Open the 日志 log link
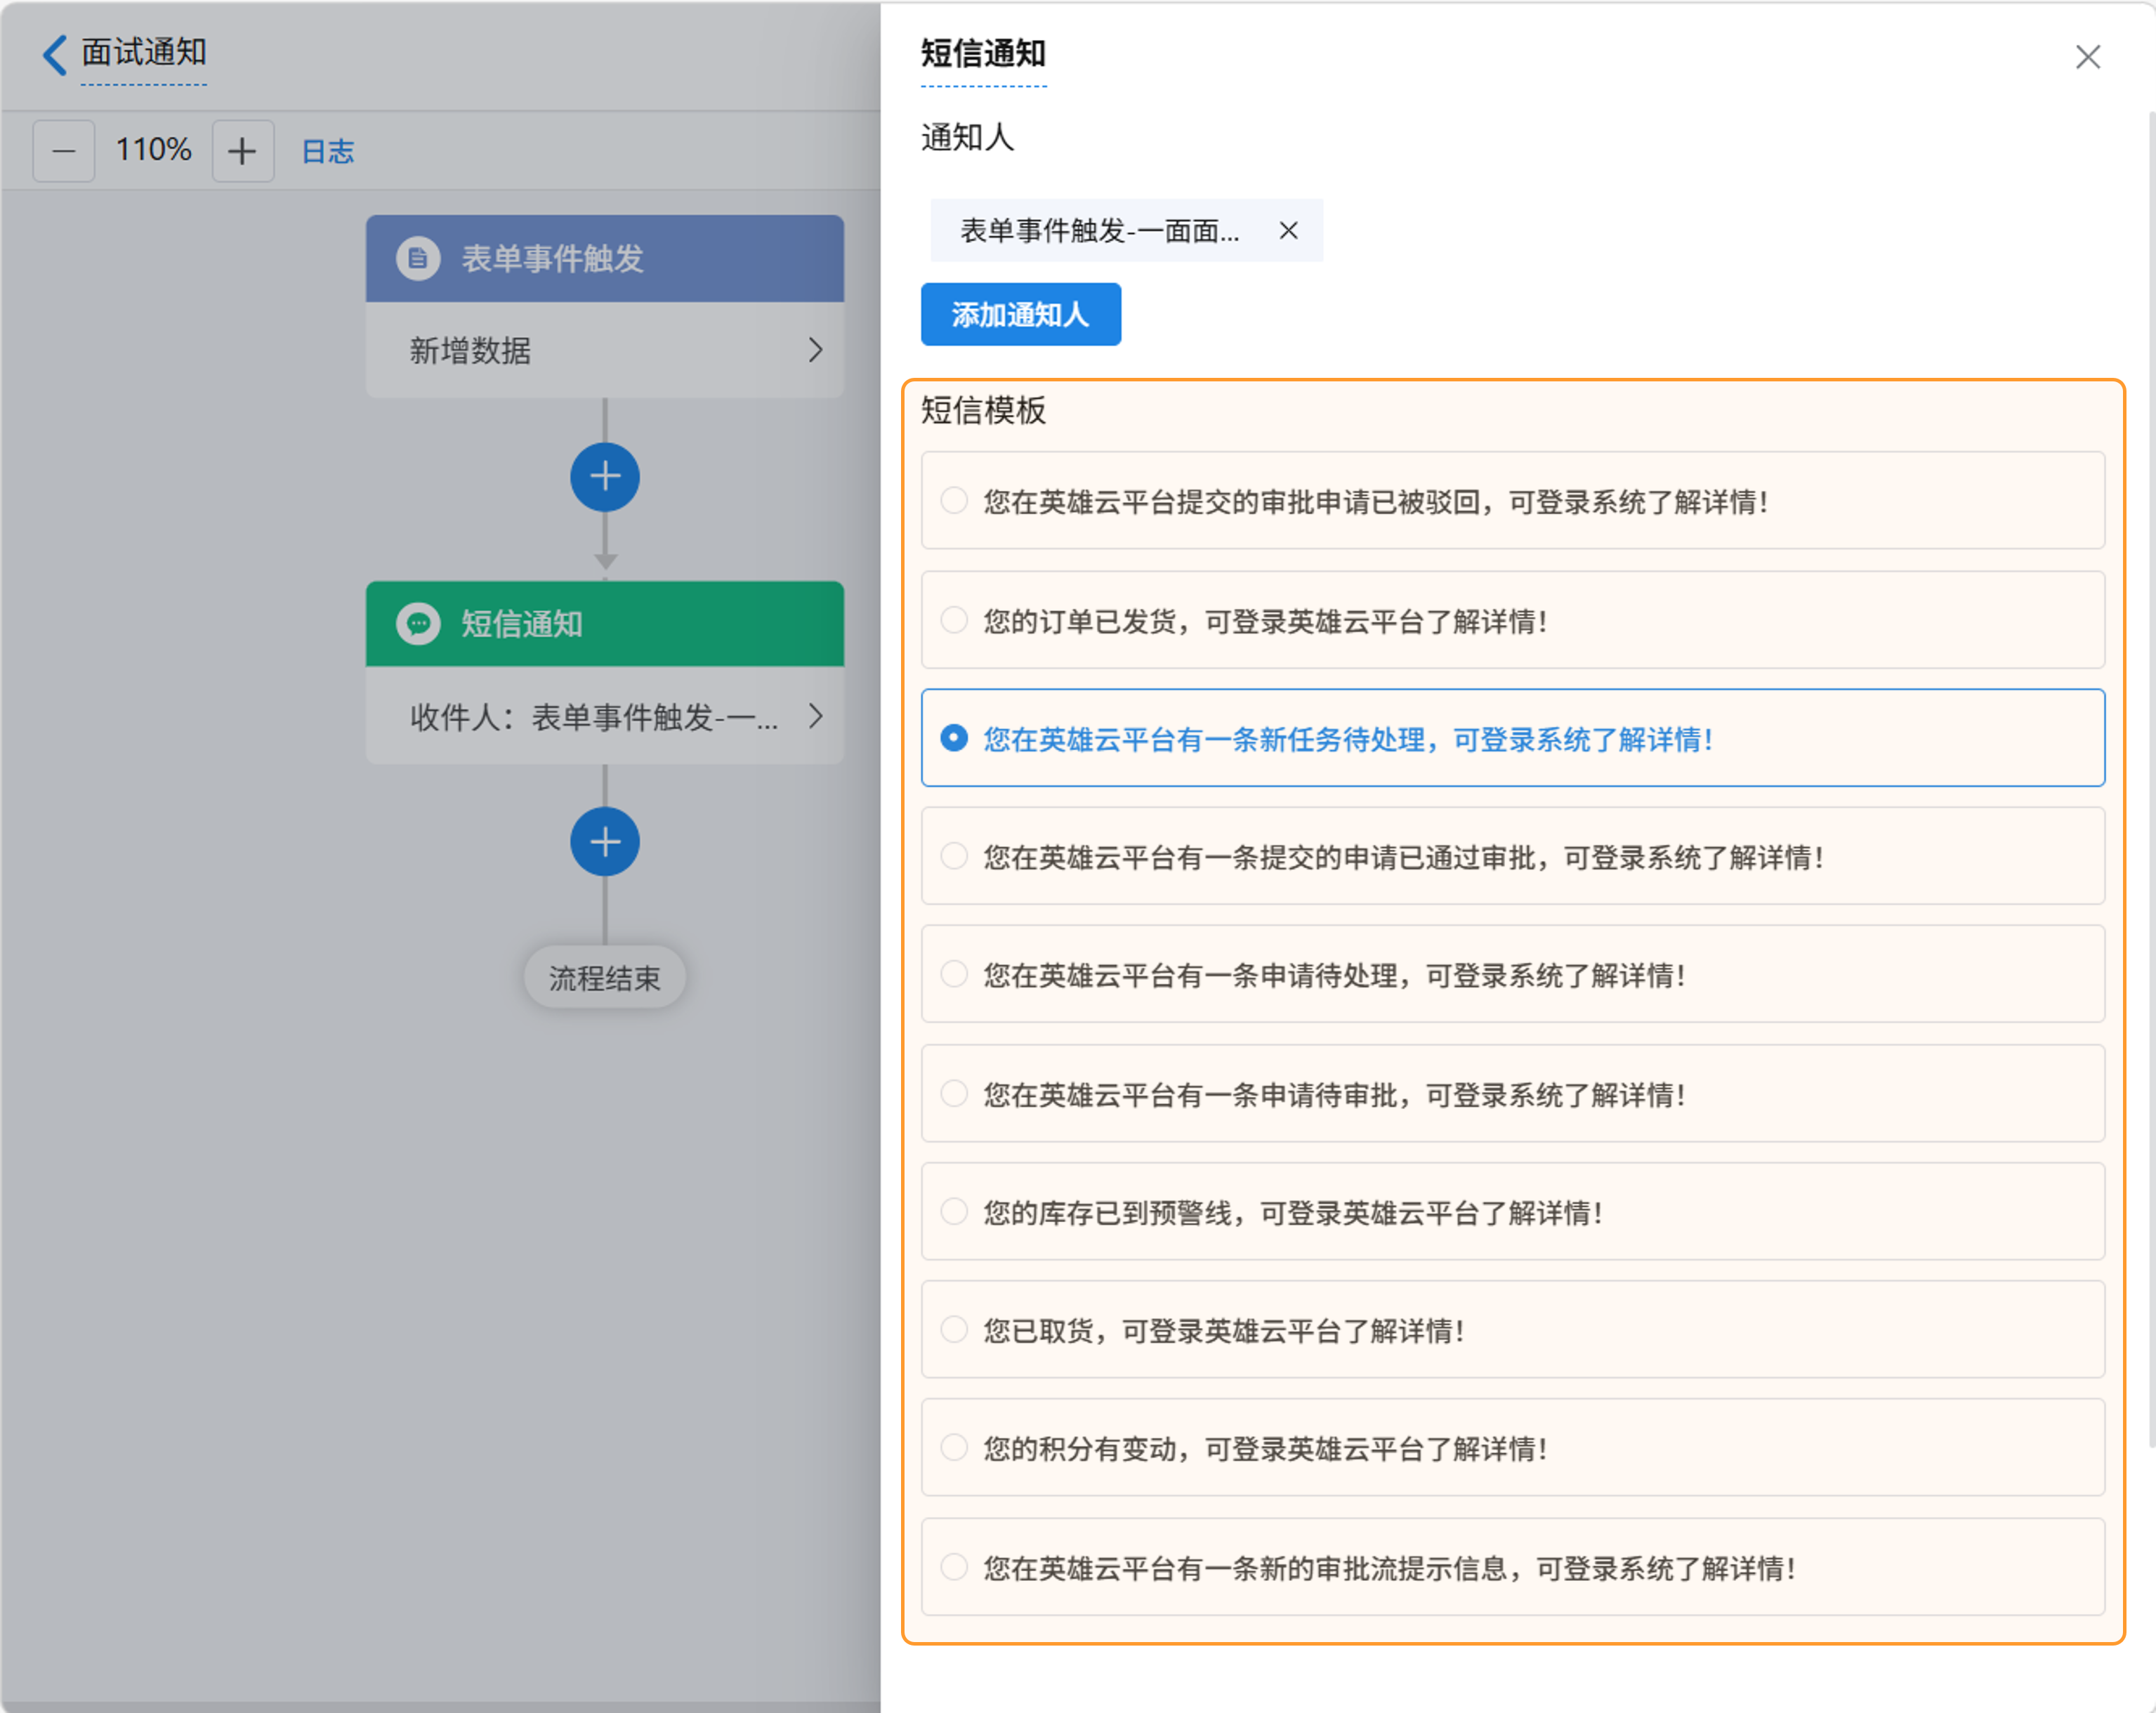The width and height of the screenshot is (2156, 1713). coord(327,151)
